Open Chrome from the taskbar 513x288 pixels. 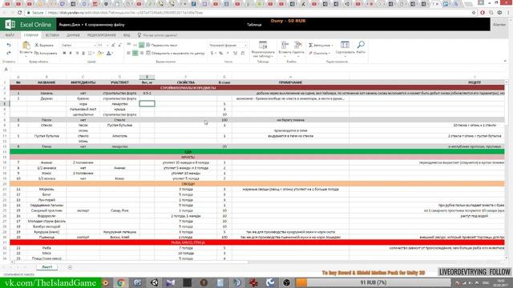point(121,282)
